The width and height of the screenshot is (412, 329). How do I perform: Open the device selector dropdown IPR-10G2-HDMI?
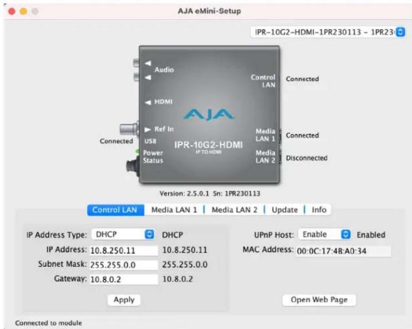coord(328,32)
